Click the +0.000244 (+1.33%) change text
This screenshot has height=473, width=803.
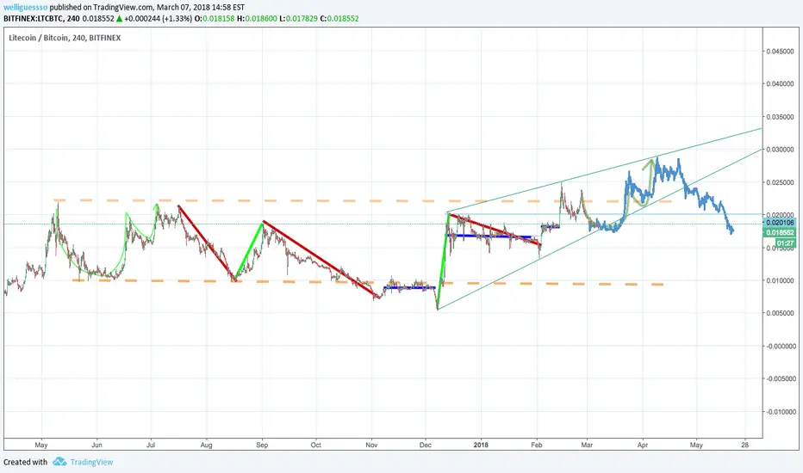[159, 18]
